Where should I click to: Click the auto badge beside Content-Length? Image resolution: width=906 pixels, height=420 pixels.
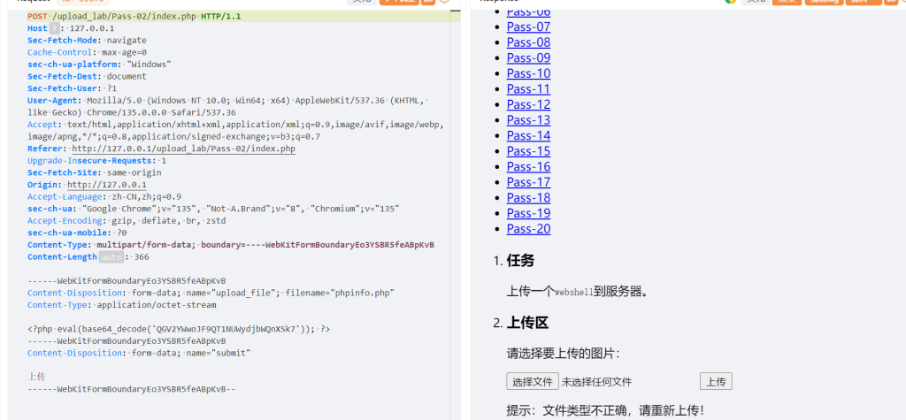tap(111, 257)
